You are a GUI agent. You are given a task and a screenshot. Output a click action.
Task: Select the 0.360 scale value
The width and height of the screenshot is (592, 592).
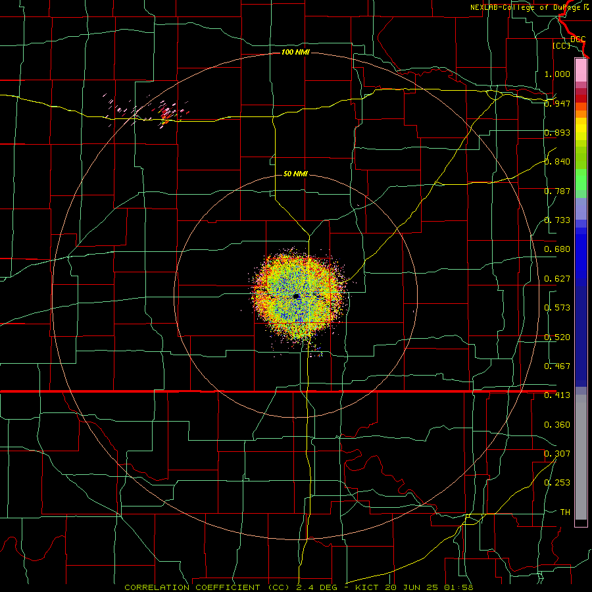(557, 425)
